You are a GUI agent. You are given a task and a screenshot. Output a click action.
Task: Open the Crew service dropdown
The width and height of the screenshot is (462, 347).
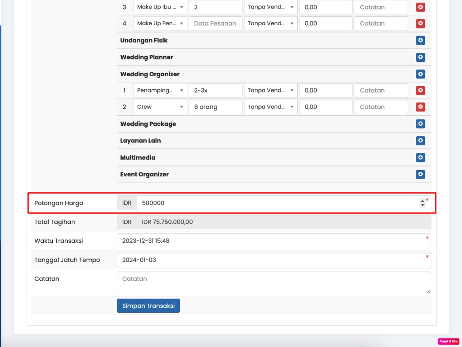click(x=160, y=107)
